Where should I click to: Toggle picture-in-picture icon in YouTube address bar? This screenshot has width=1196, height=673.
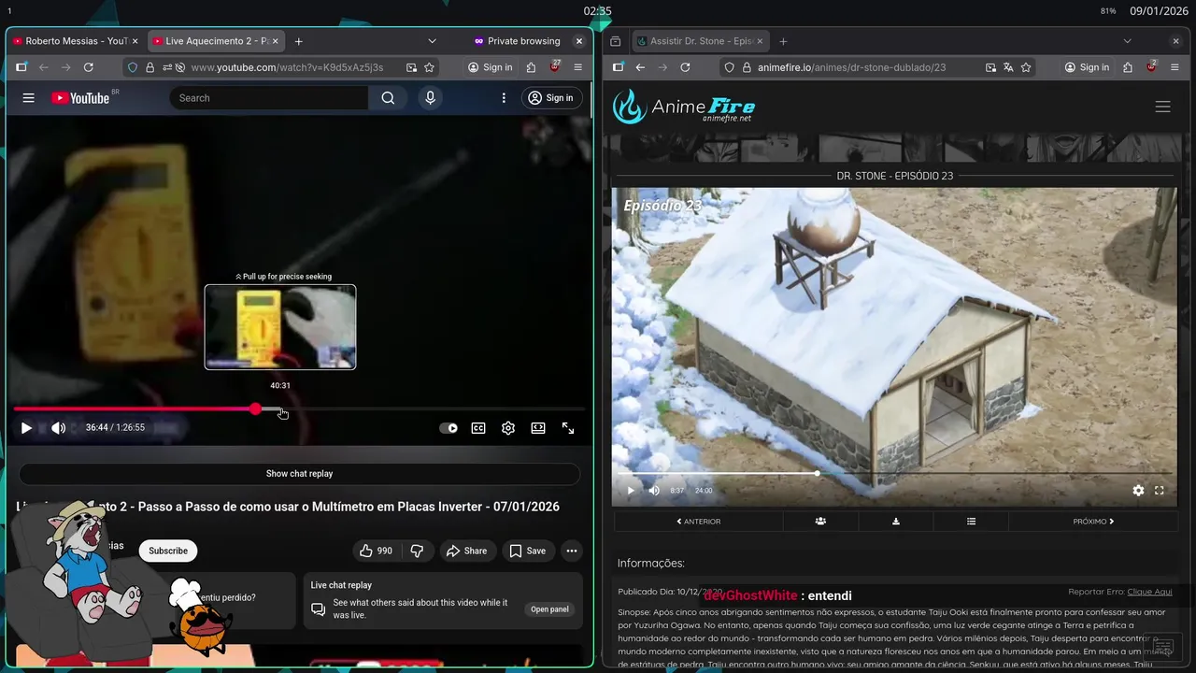point(411,67)
